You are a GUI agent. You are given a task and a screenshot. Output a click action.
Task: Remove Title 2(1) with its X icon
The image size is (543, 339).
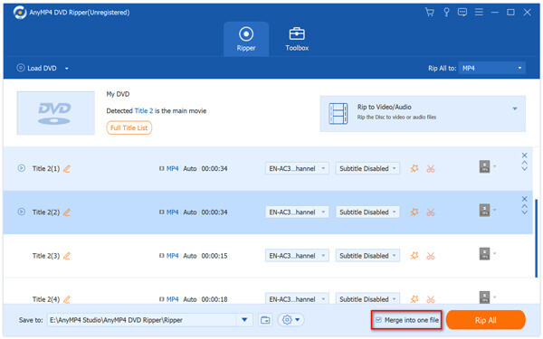pyautogui.click(x=525, y=155)
